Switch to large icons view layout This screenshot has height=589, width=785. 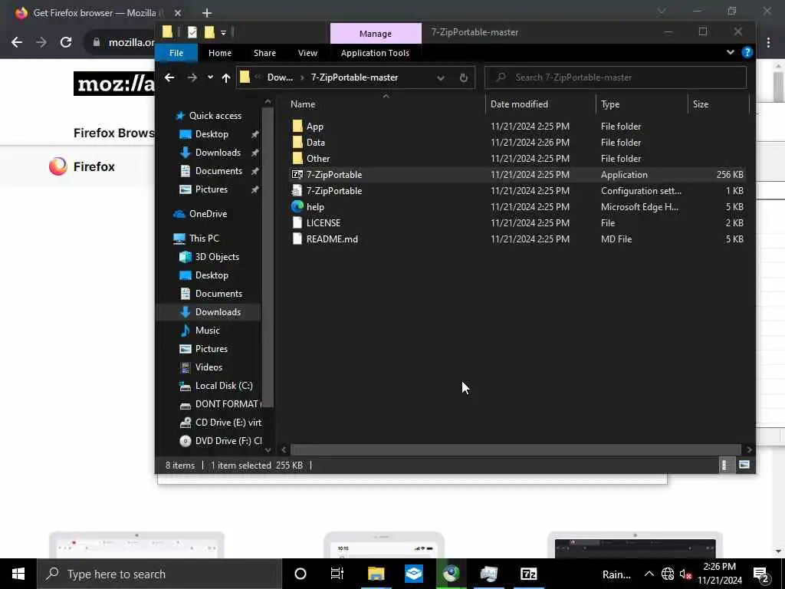click(744, 466)
